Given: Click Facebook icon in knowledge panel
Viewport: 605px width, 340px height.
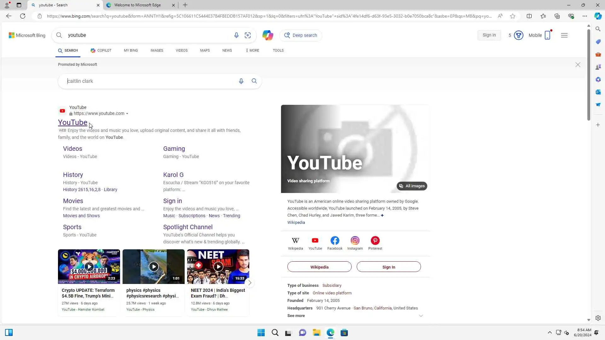Looking at the screenshot, I should (335, 241).
